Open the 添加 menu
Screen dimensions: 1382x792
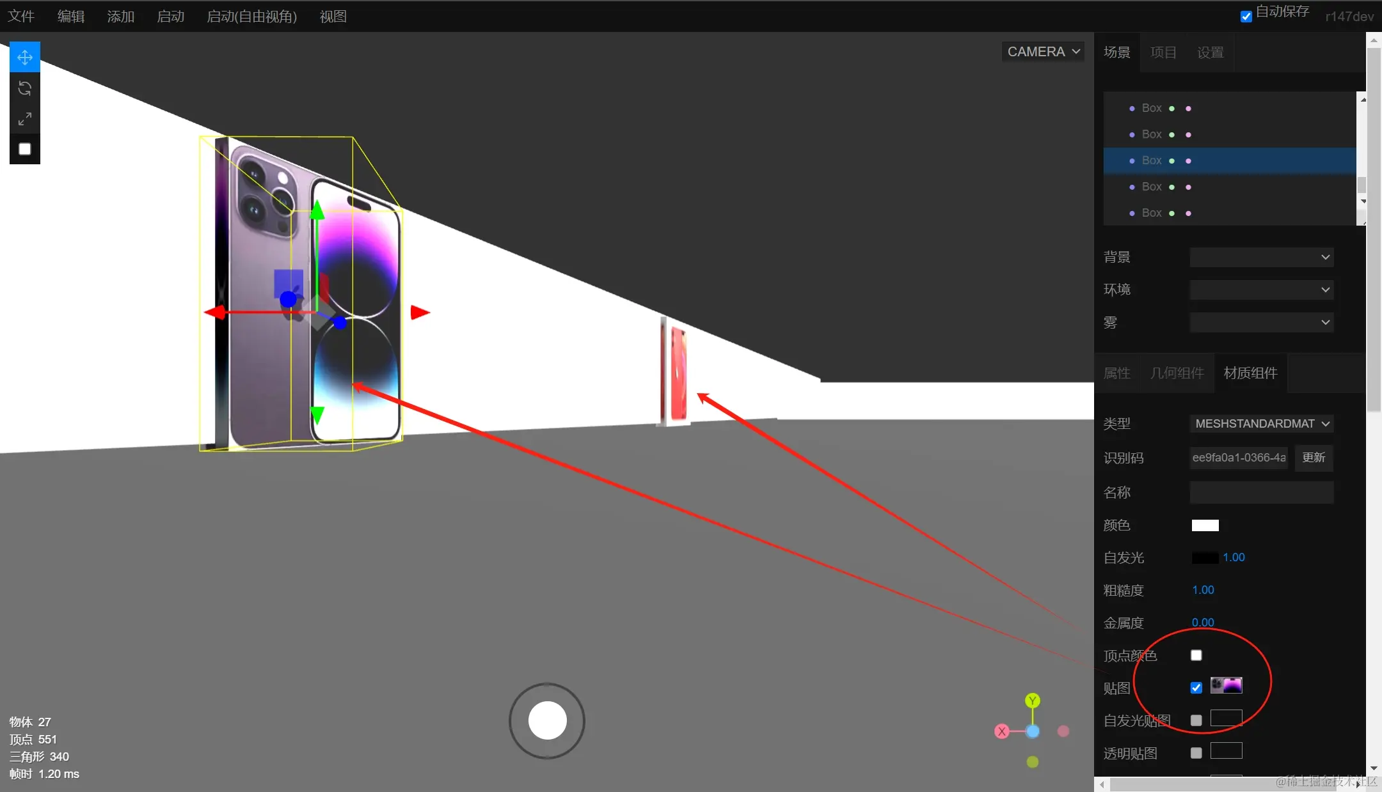[x=120, y=17]
